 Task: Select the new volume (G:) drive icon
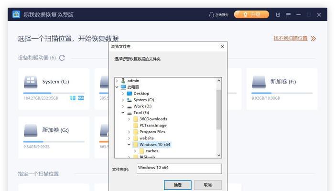point(31,130)
